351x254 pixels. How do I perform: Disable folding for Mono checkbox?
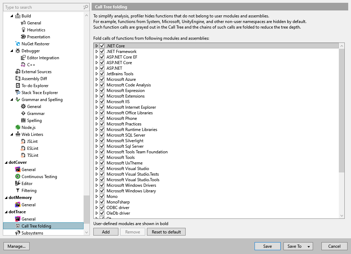102,196
